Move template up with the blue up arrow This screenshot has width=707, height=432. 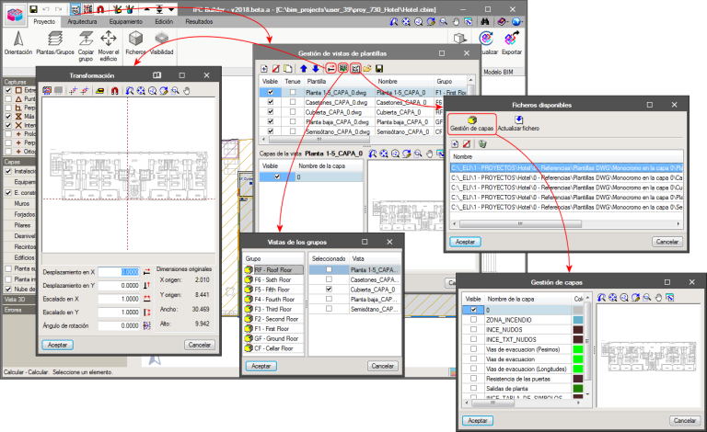(304, 68)
